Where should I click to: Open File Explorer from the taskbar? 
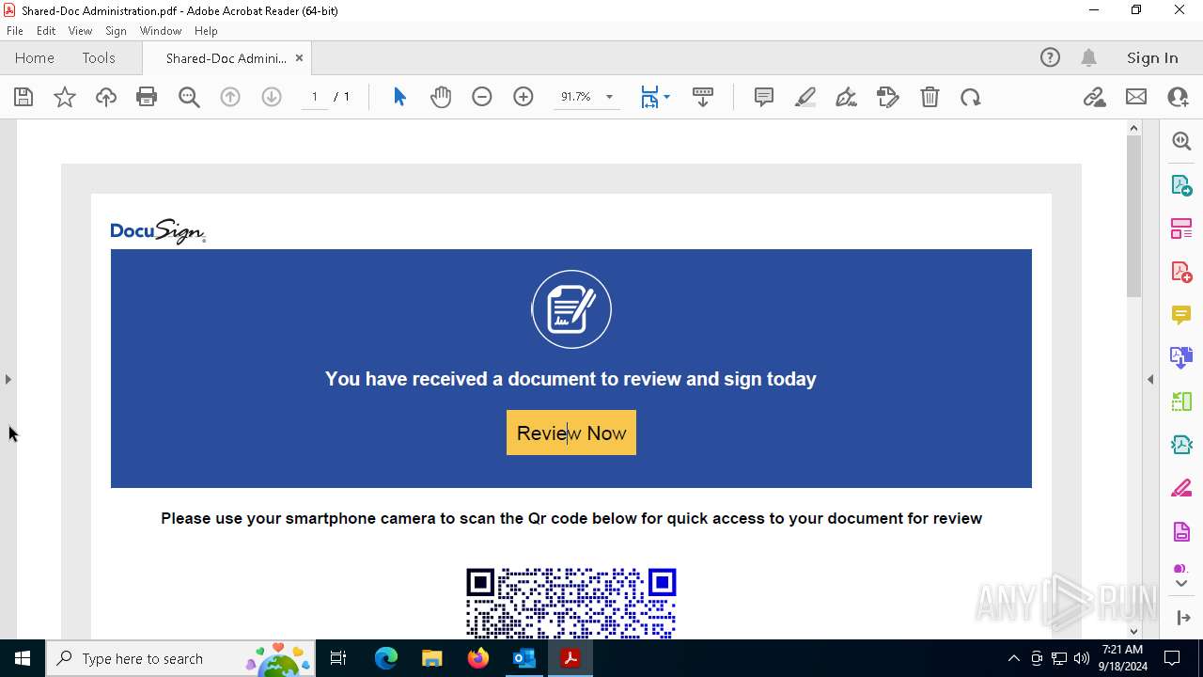(431, 658)
